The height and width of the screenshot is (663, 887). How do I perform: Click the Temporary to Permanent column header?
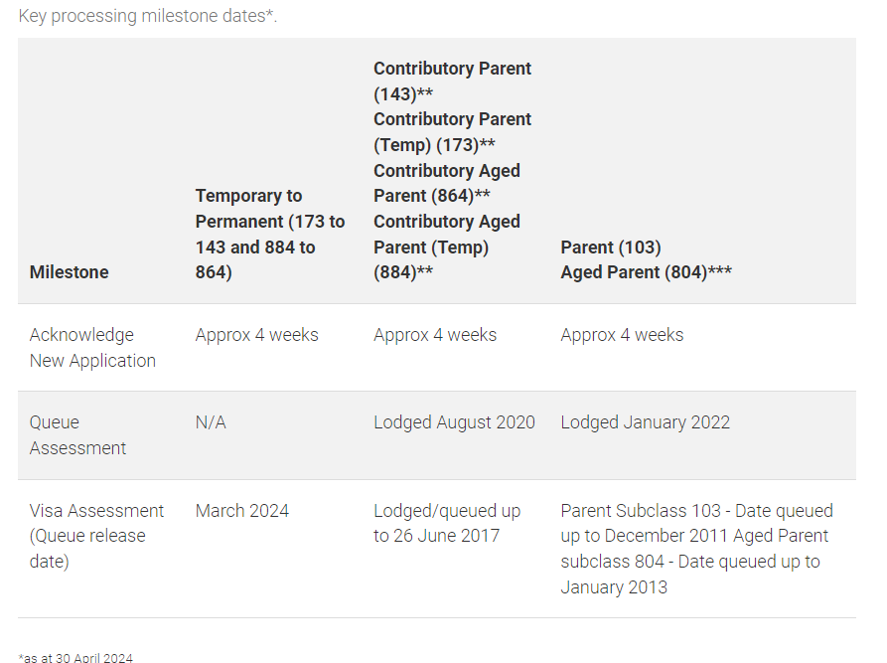(269, 234)
